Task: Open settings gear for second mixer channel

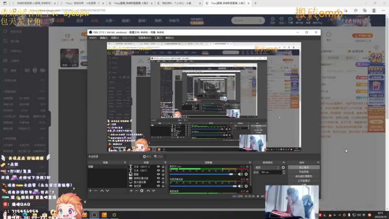Action: (x=246, y=186)
